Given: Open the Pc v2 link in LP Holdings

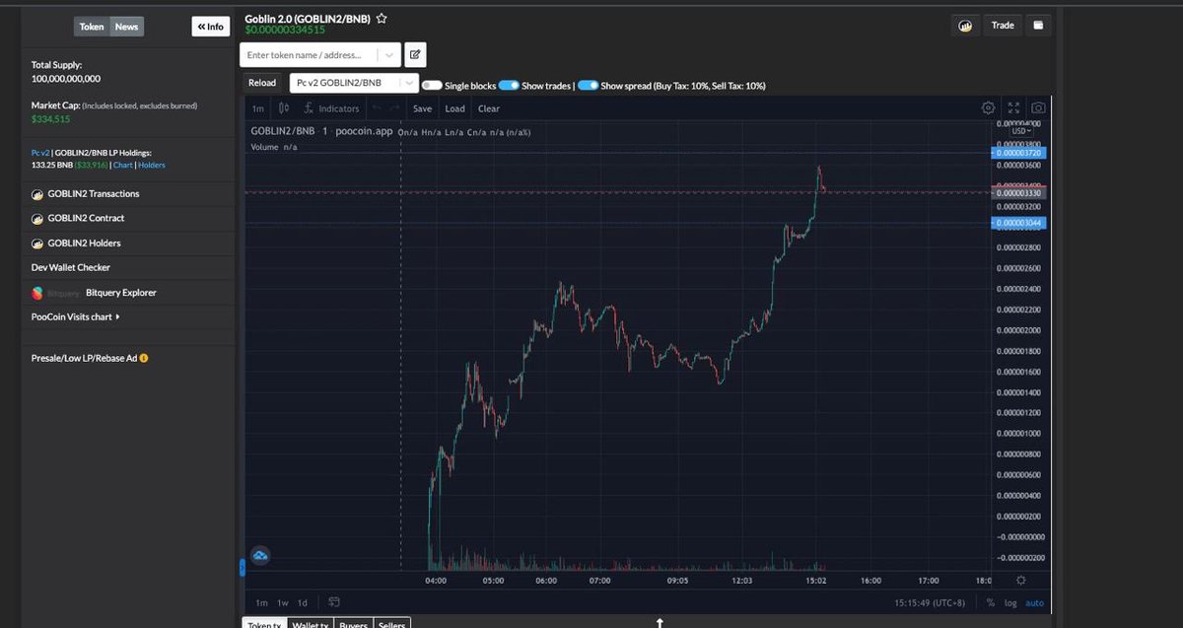Looking at the screenshot, I should click(x=40, y=153).
